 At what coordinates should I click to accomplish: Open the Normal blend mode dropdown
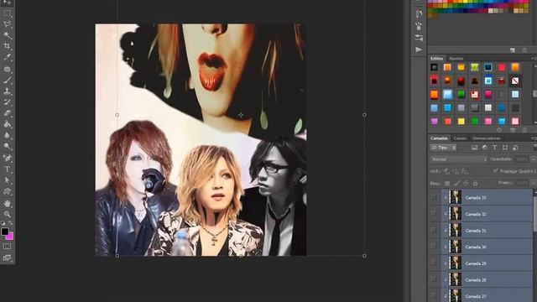459,159
